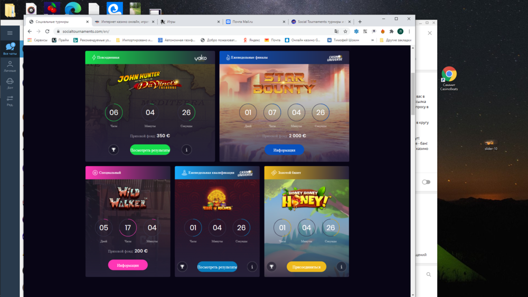Click the 'Автономная газиф...' bookmark
Screen dimensions: 528x297
click(x=177, y=40)
